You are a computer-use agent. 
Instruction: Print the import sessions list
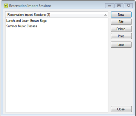pyautogui.click(x=121, y=36)
